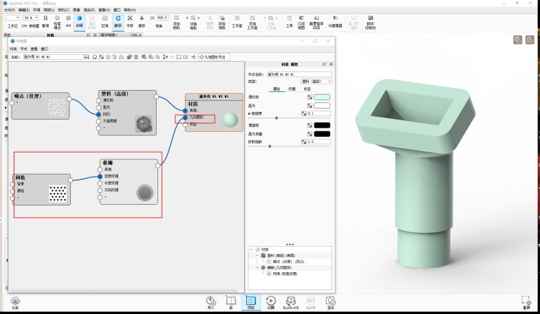This screenshot has width=540, height=314.
Task: Switch to the 纹理 texture tab
Action: click(x=292, y=89)
